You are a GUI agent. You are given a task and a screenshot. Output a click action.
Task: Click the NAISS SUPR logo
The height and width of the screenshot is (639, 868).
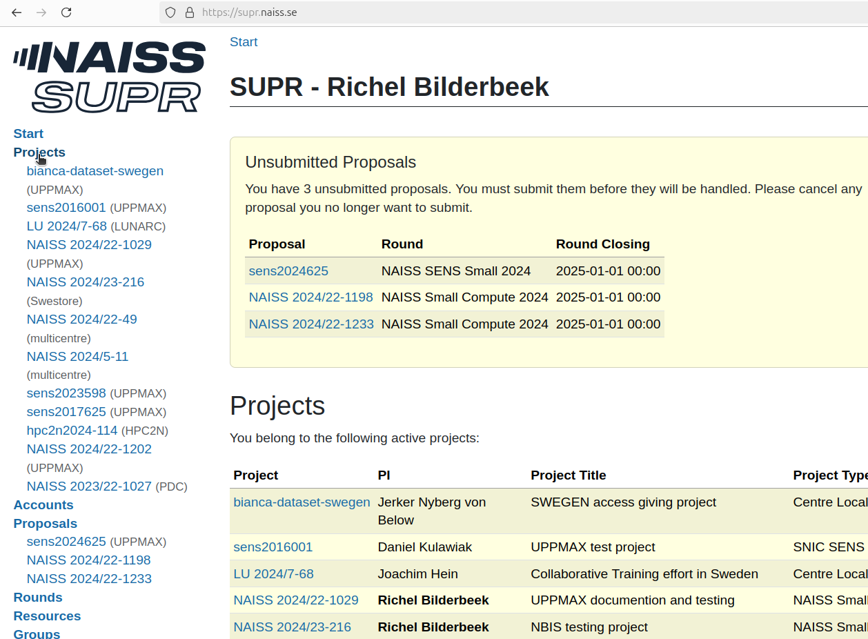(x=108, y=75)
